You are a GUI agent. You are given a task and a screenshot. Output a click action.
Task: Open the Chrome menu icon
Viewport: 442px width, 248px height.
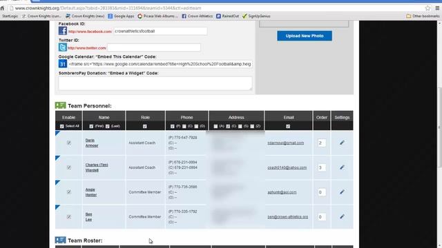pyautogui.click(x=437, y=8)
